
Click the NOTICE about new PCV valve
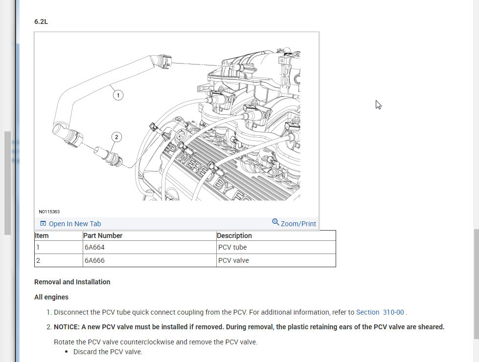(249, 327)
